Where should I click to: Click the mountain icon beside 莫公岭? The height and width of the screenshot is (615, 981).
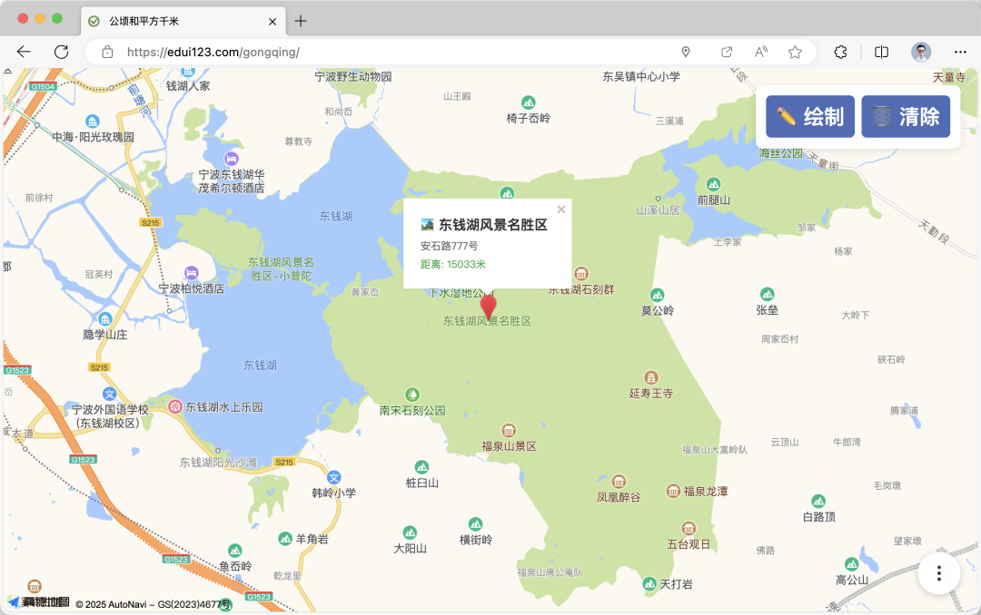656,295
